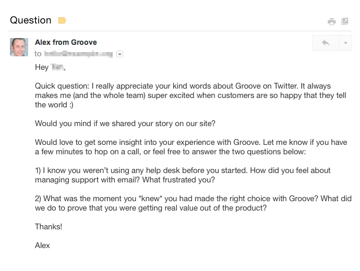Image resolution: width=360 pixels, height=271 pixels.
Task: Click the yellow importance label marker
Action: tap(62, 21)
